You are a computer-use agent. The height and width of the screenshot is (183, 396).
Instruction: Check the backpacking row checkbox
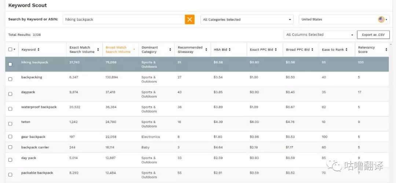(10, 79)
